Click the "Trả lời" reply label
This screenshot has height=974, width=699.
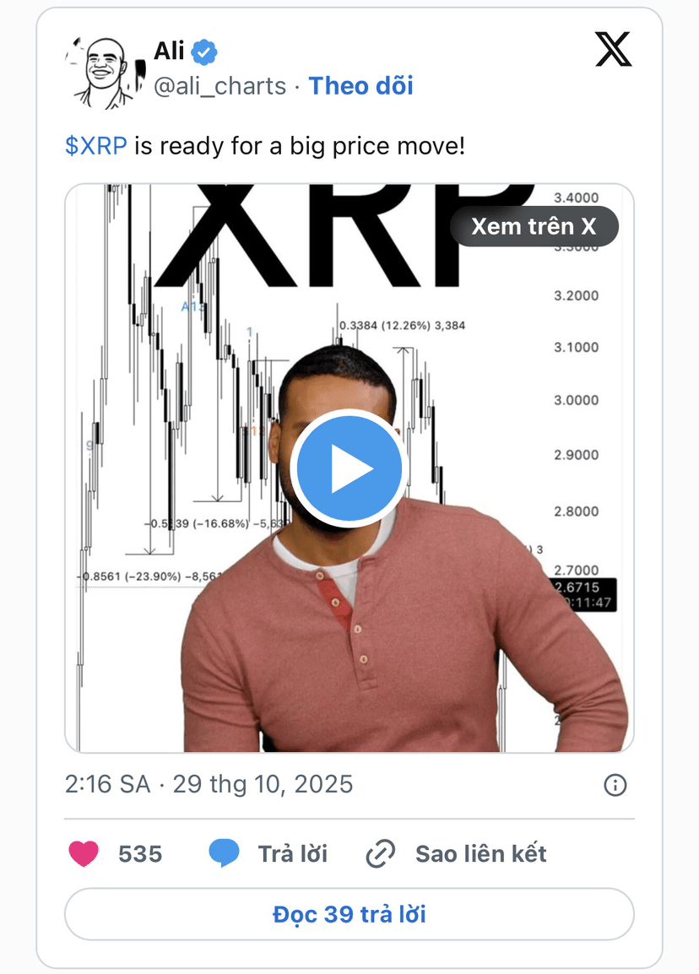(293, 853)
